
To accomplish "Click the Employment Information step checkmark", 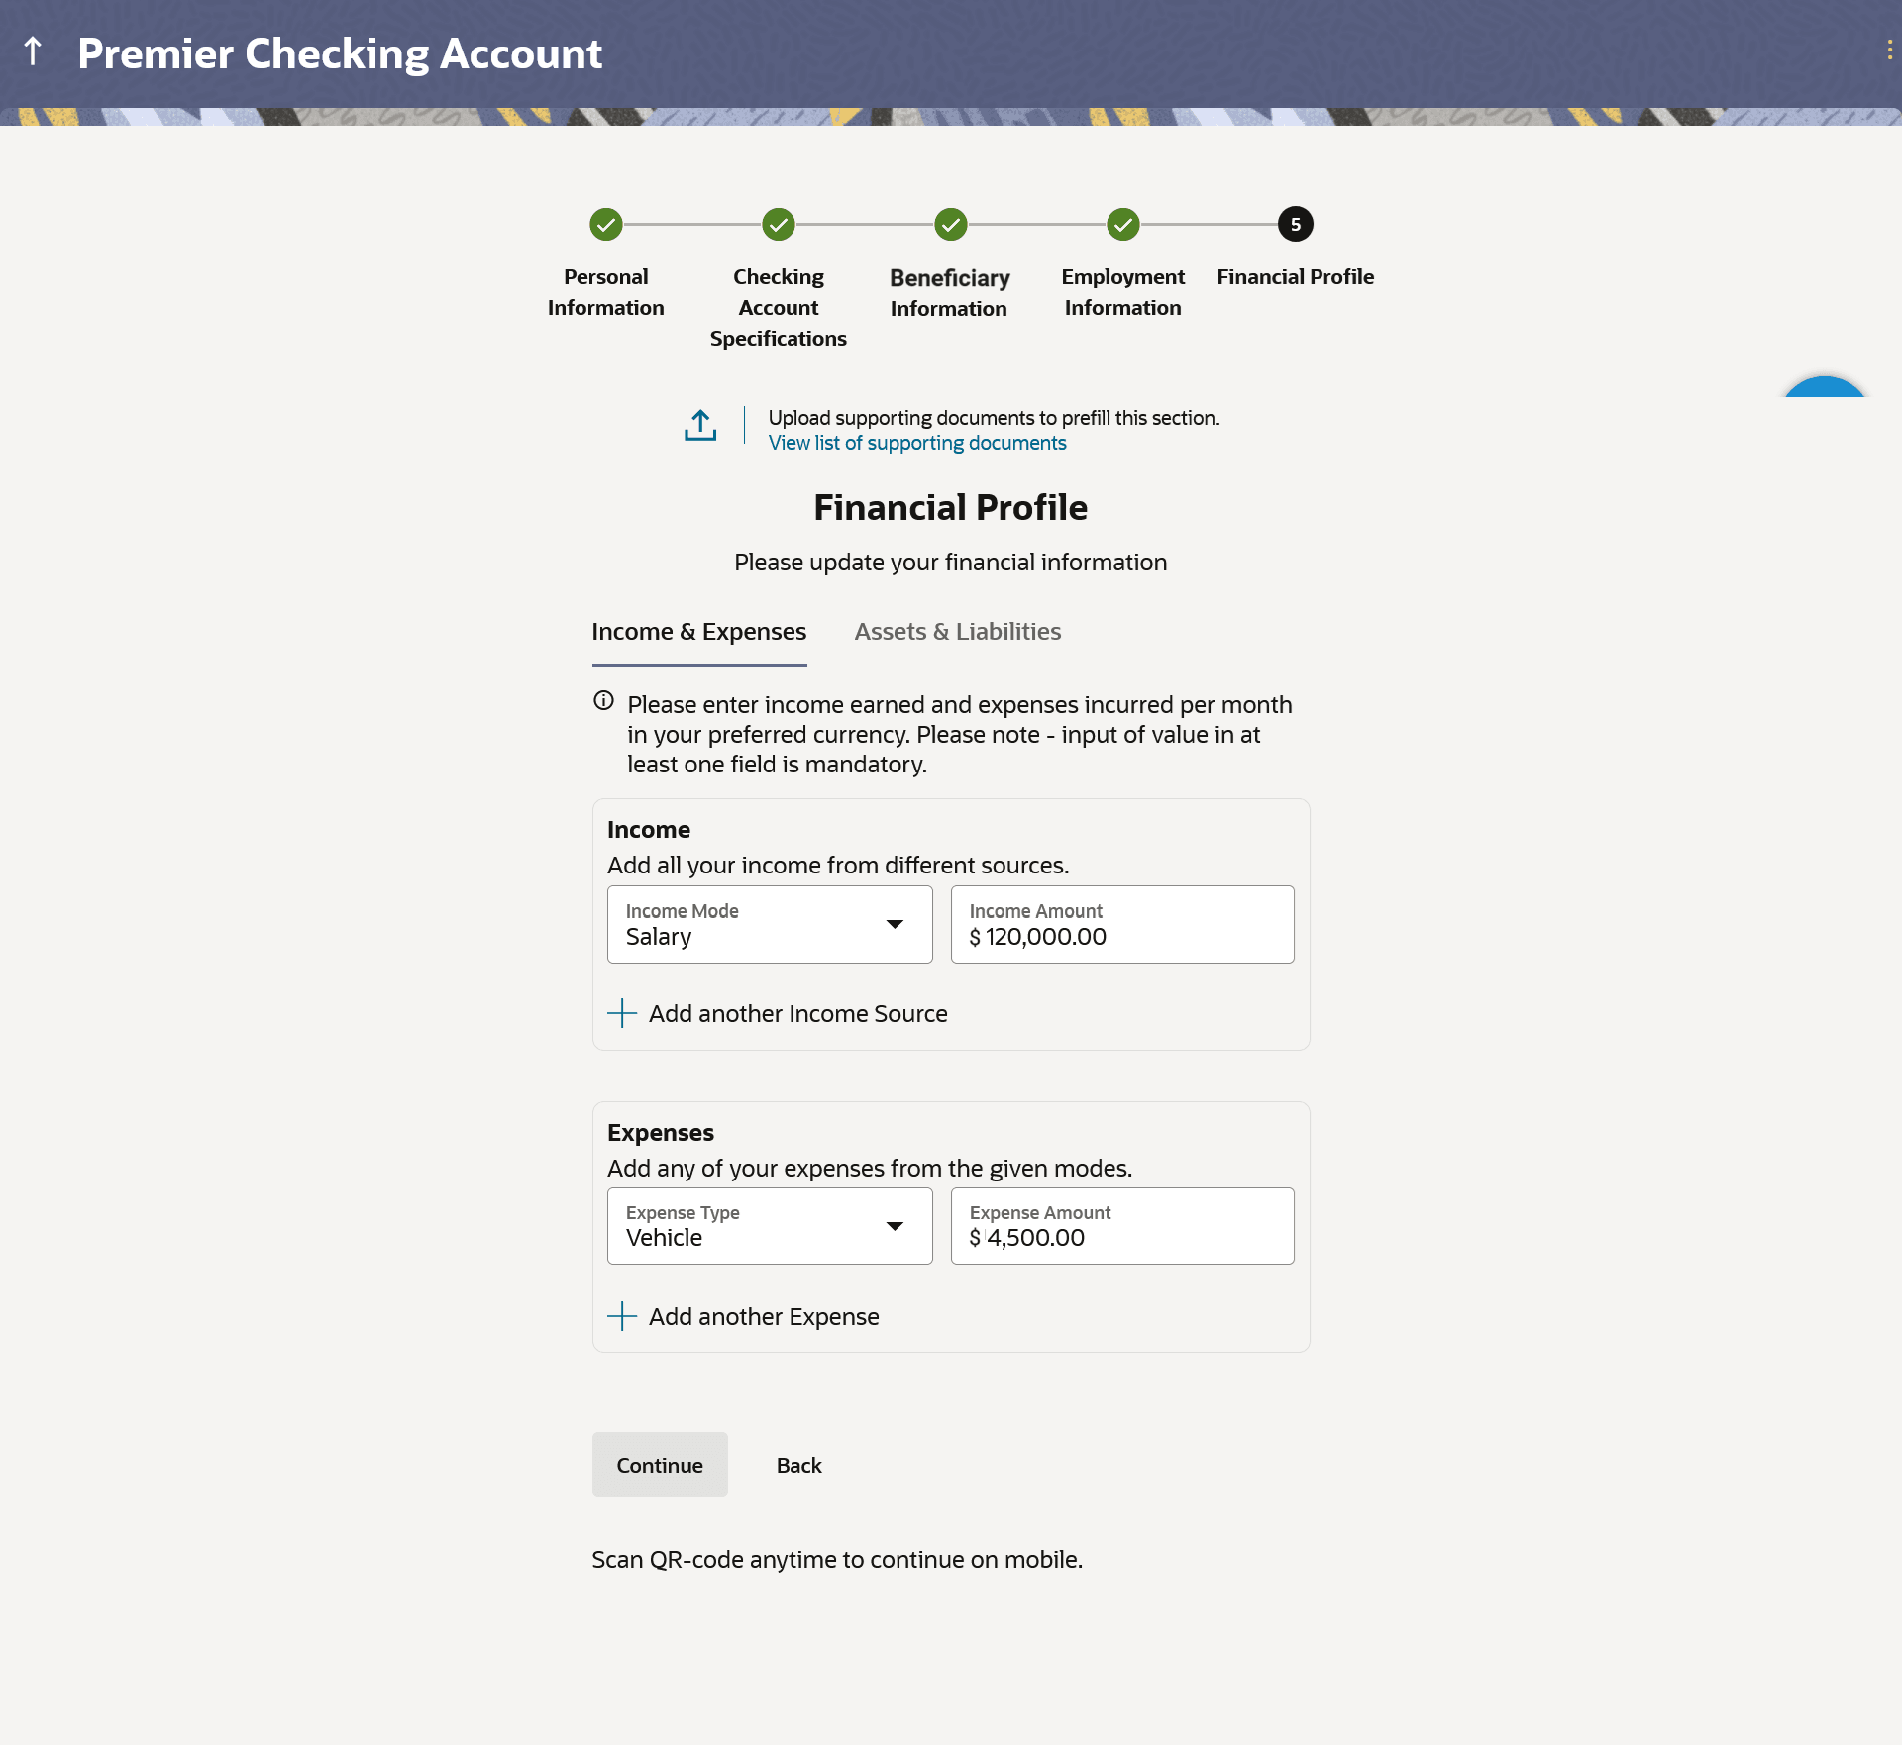I will tap(1123, 225).
